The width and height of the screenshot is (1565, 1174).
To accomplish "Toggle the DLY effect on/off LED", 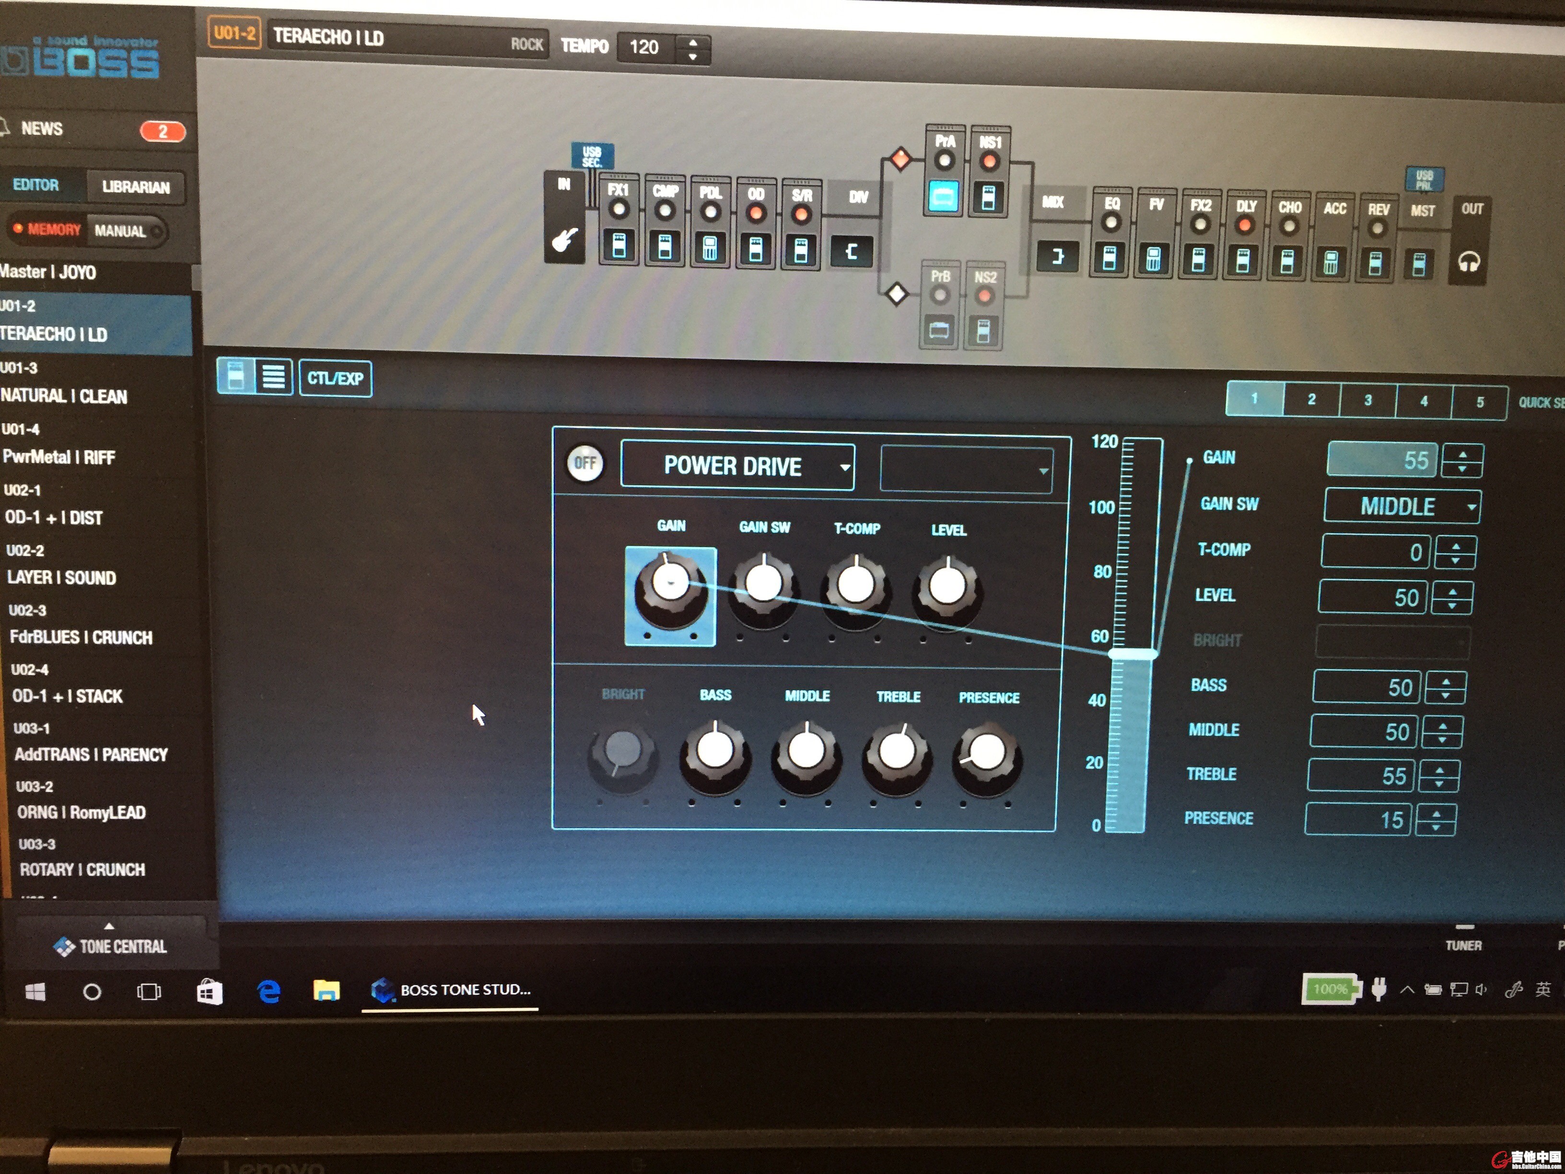I will (x=1244, y=226).
